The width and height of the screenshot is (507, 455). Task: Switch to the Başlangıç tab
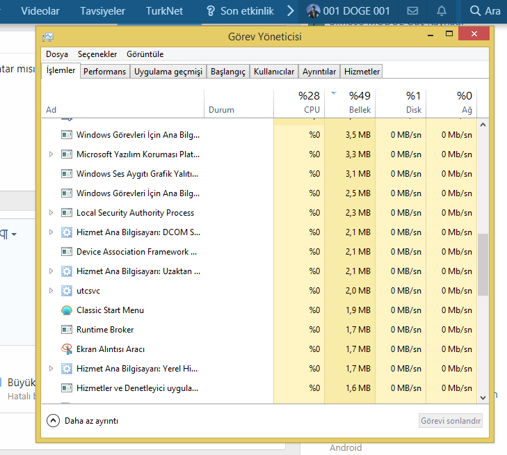pos(228,72)
